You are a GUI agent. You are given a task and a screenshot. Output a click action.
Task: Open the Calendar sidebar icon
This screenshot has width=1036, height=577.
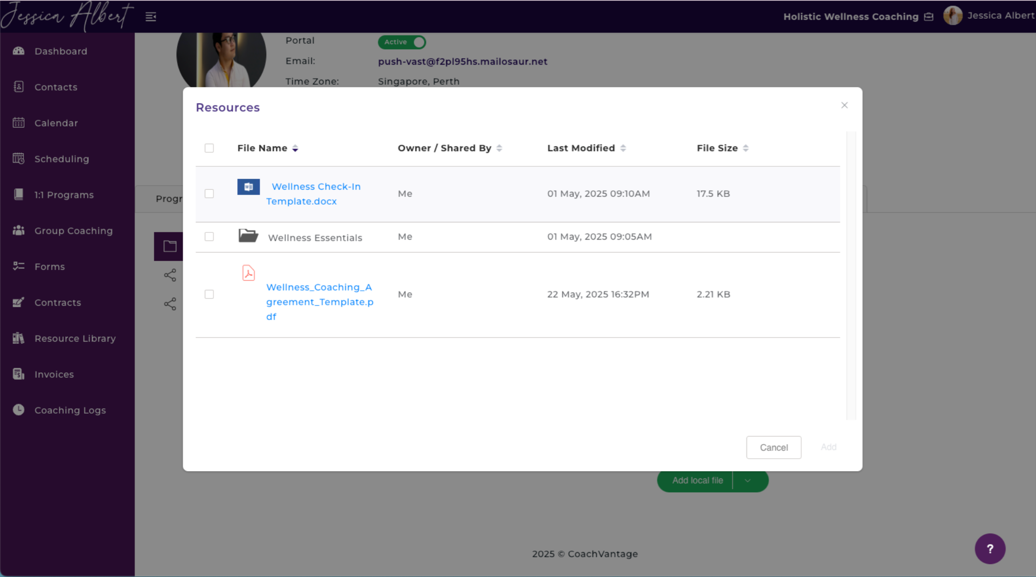(19, 123)
